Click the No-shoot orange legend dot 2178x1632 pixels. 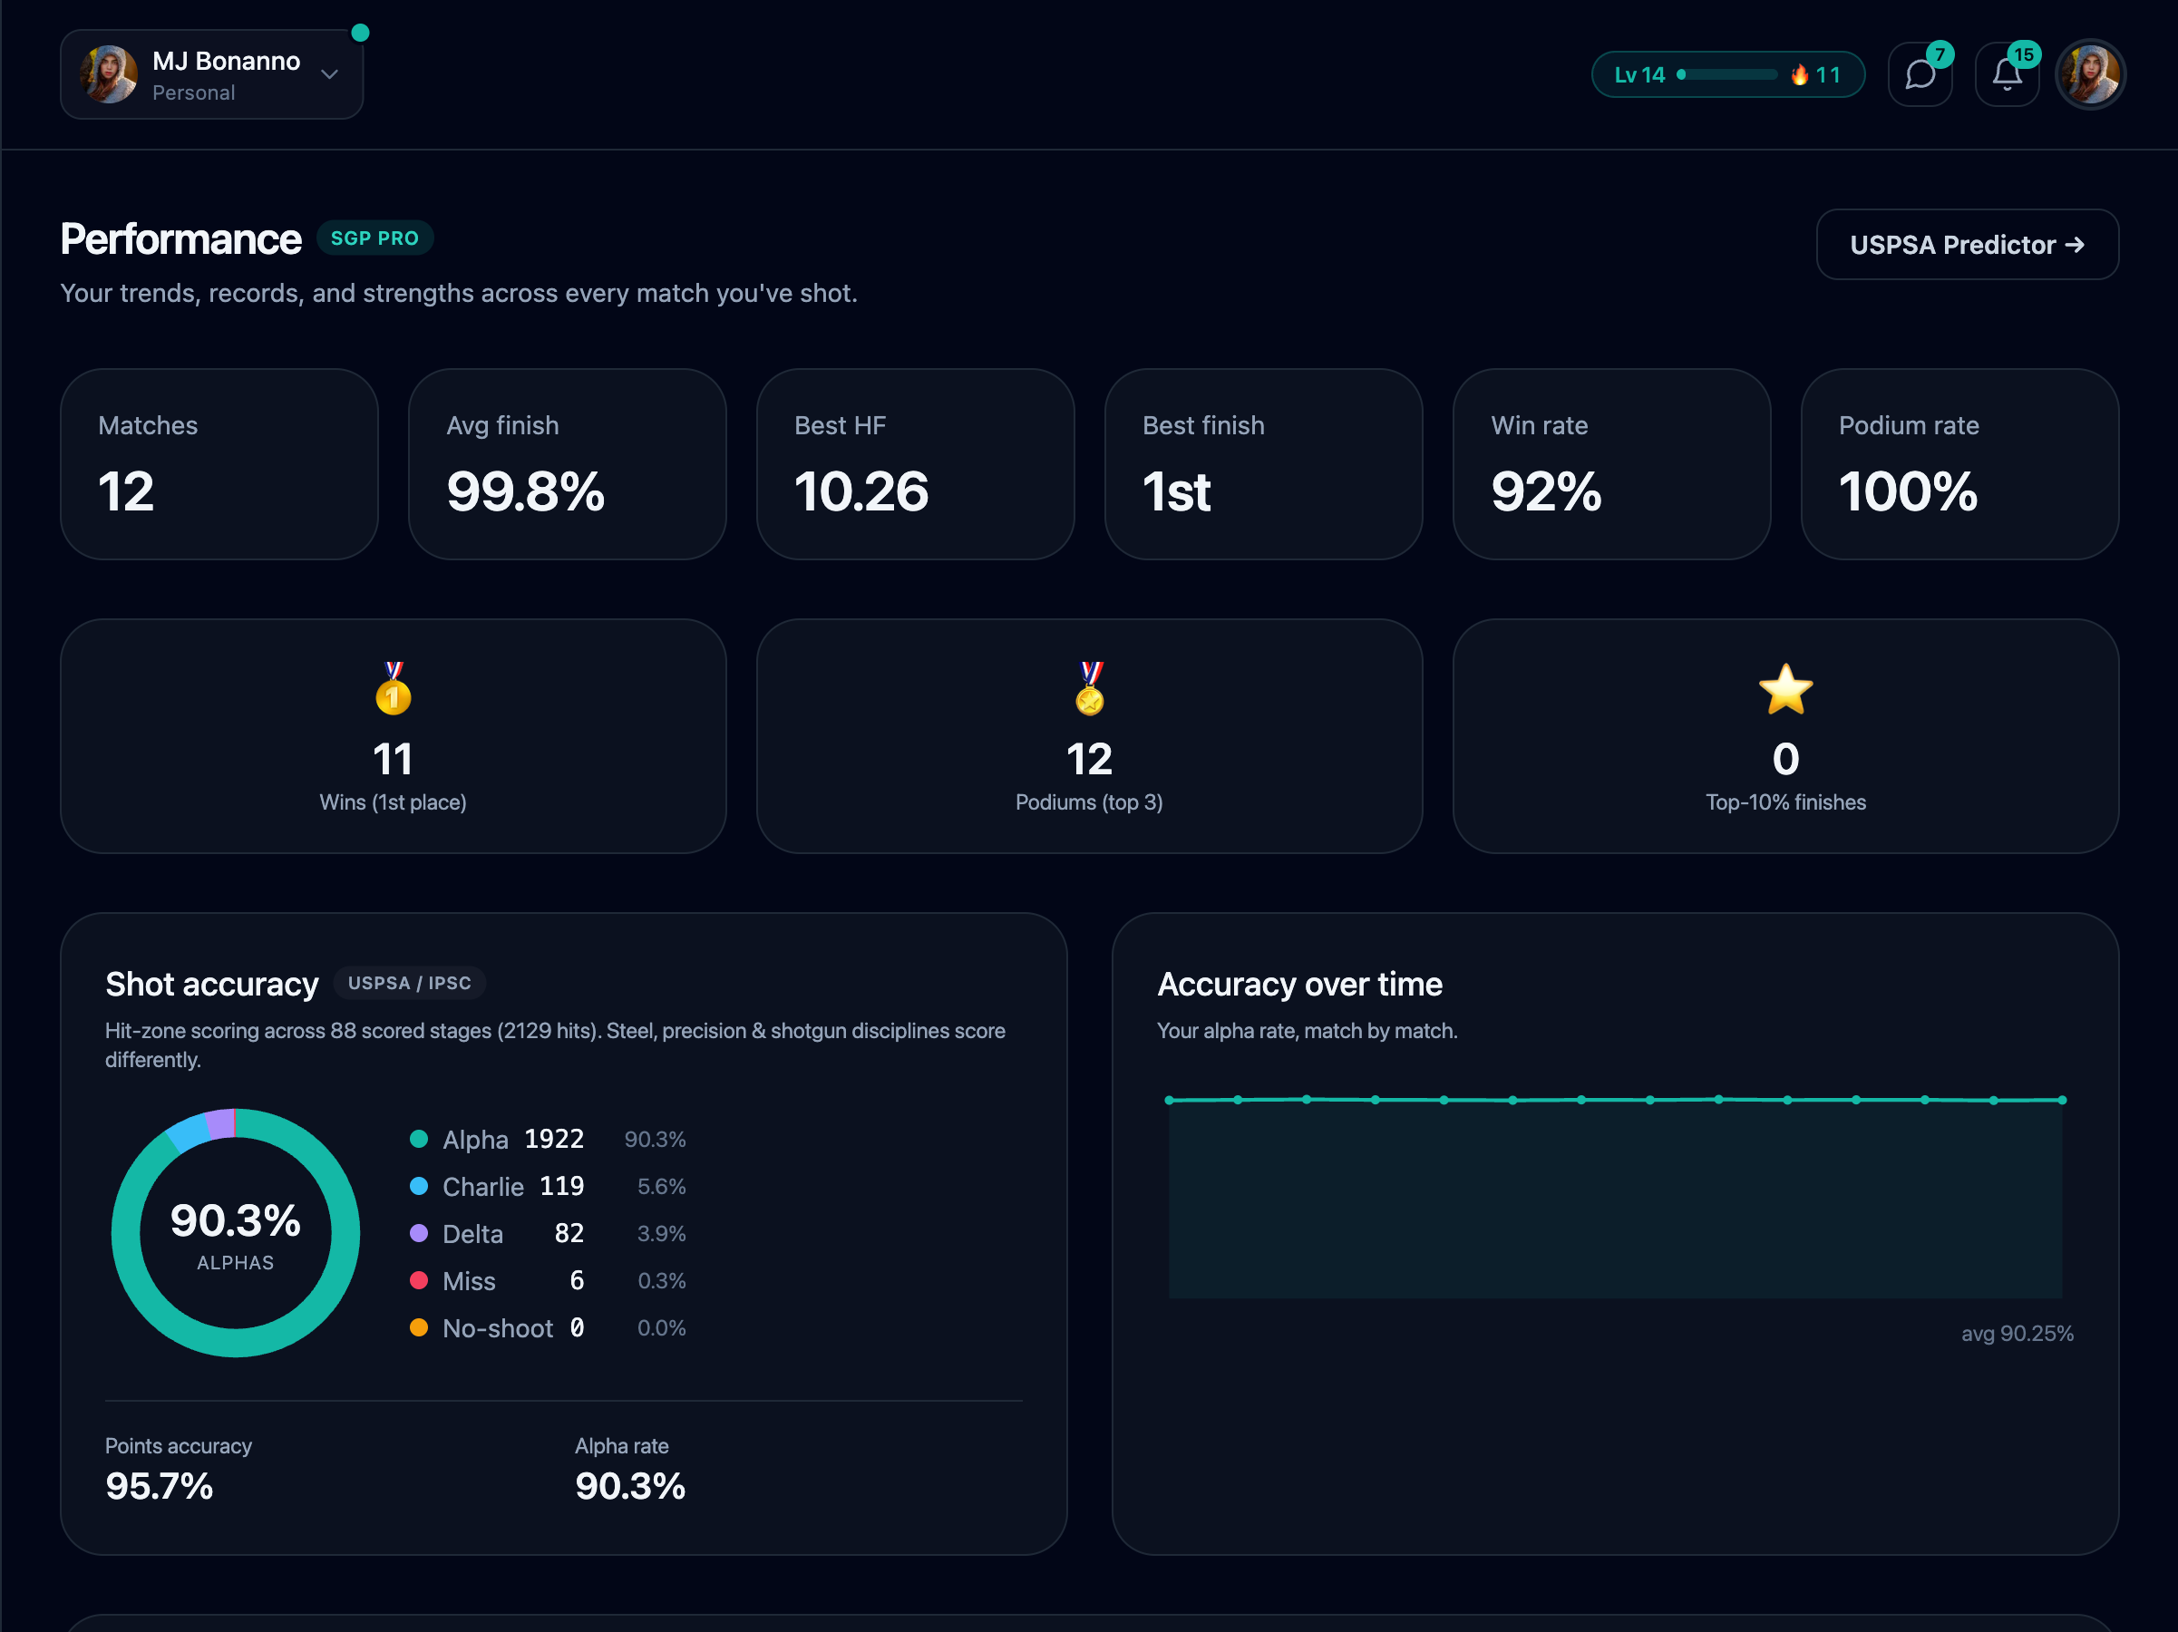click(x=419, y=1328)
